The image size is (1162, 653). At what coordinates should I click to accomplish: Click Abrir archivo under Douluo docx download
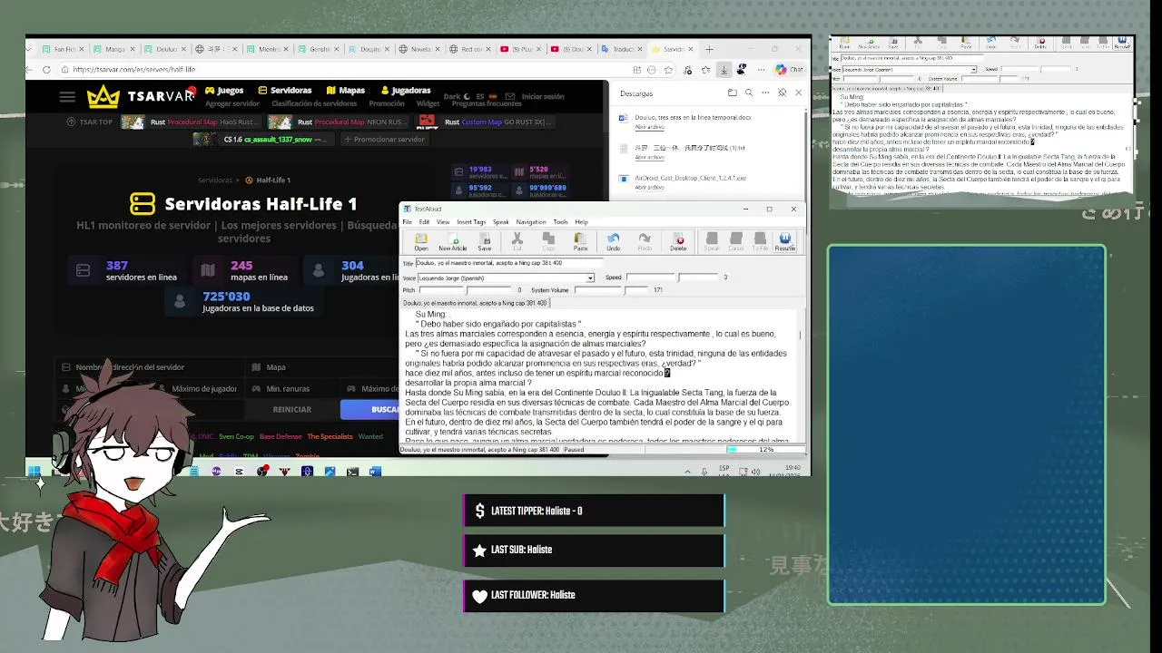click(649, 127)
